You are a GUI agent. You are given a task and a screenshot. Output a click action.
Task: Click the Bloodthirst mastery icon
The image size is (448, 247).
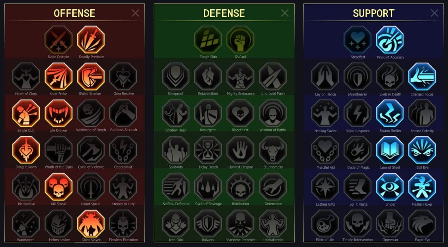click(240, 113)
